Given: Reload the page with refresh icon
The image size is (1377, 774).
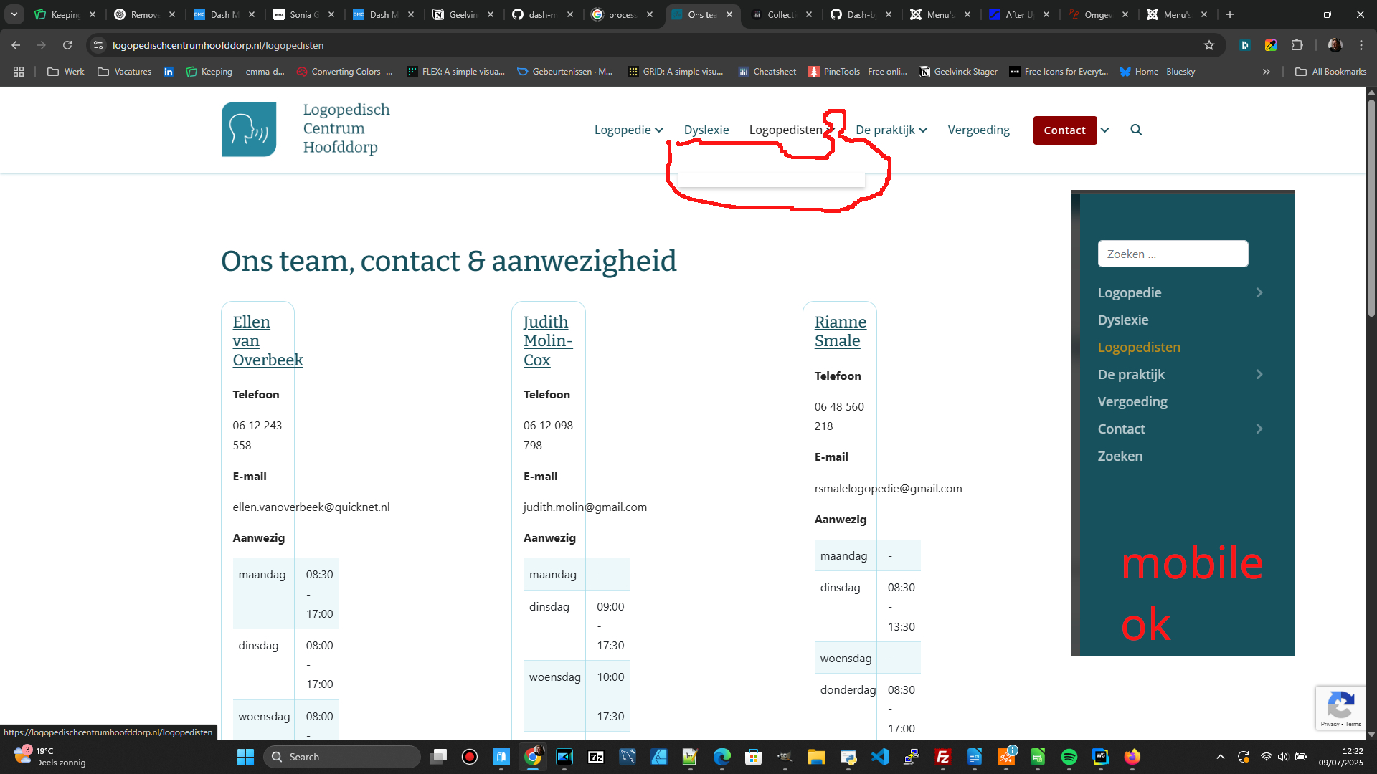Looking at the screenshot, I should click(x=67, y=45).
